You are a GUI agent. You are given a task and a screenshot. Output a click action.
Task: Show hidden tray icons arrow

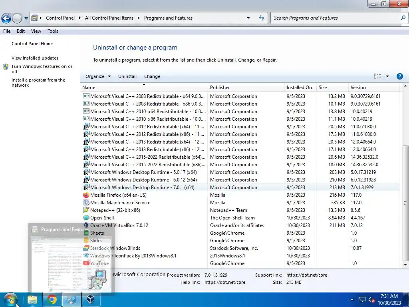click(352, 299)
